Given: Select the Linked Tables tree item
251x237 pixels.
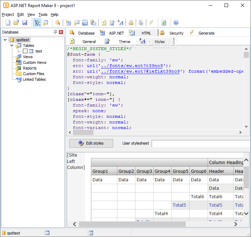Looking at the screenshot, I should [x=34, y=79].
